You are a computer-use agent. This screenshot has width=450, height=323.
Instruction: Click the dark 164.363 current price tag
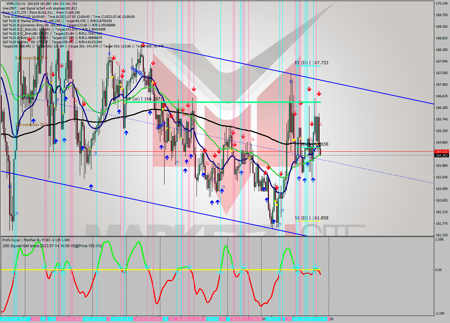point(442,156)
